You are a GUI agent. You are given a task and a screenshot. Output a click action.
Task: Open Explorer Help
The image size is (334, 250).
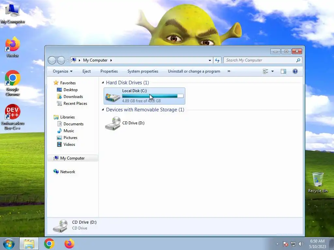click(295, 71)
